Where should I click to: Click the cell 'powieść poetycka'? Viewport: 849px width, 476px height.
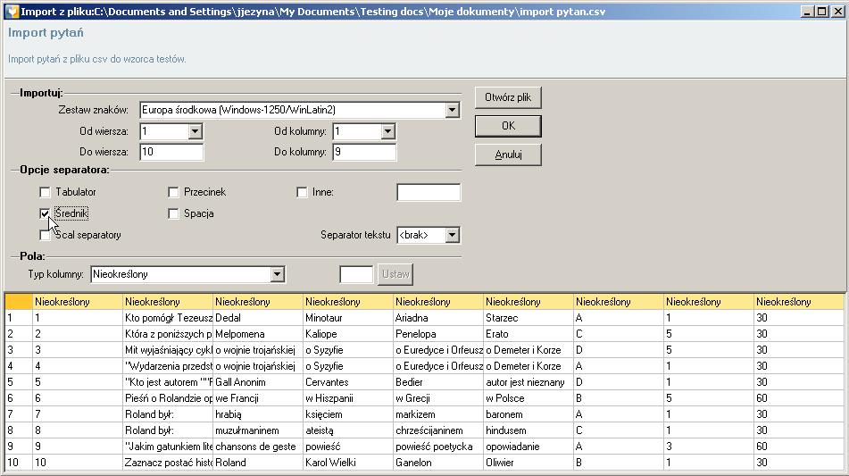click(438, 447)
